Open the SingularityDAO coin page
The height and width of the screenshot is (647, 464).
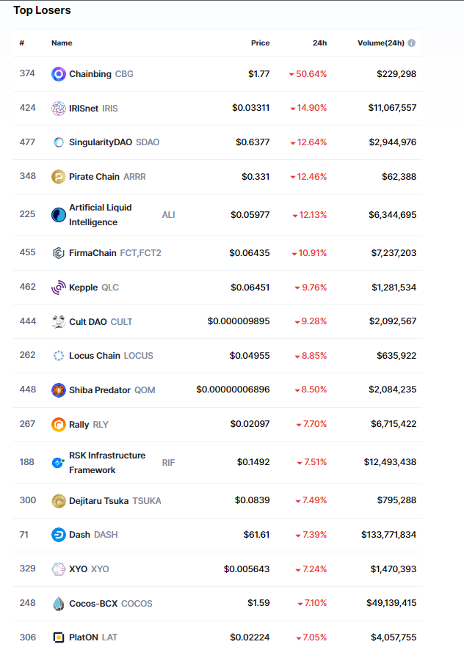[101, 142]
